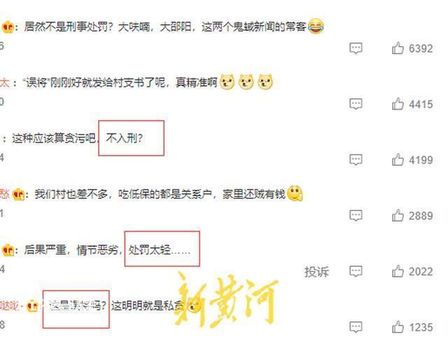448x339 pixels.
Task: Like the comment with 2889 likes
Action: (398, 215)
